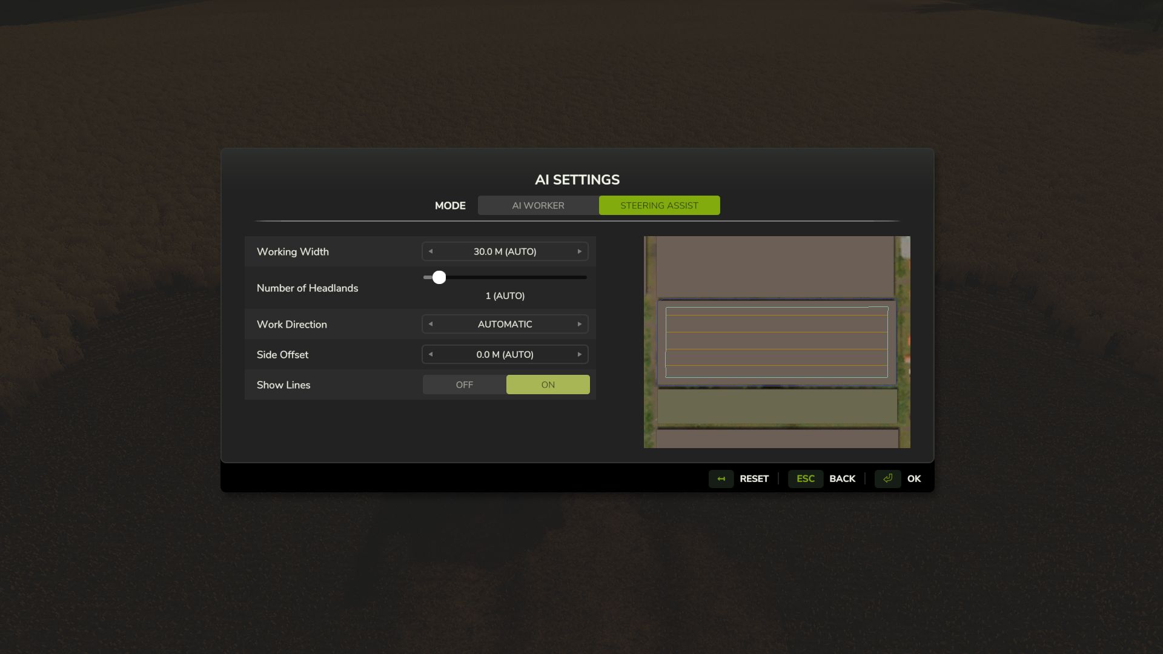Click the left arrow for Working Width
Screen dimensions: 1163x654
(x=431, y=251)
